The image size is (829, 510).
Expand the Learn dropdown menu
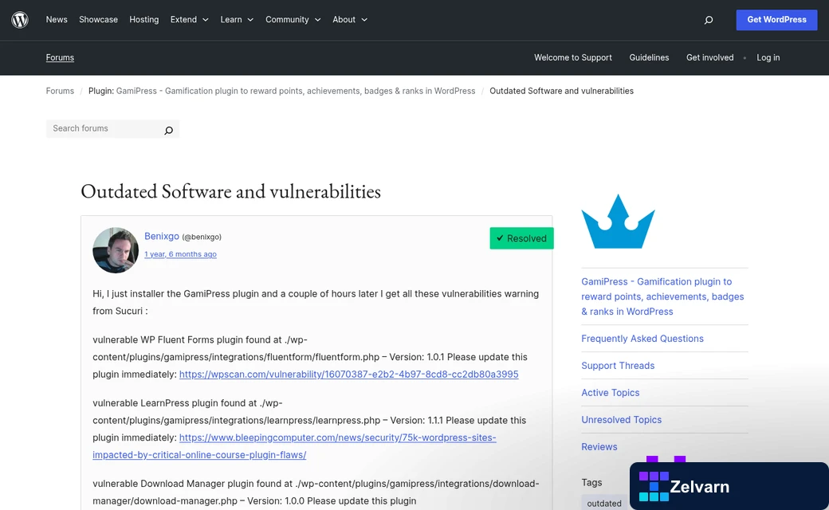tap(237, 20)
